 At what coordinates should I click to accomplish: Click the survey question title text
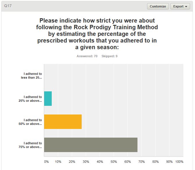97,34
